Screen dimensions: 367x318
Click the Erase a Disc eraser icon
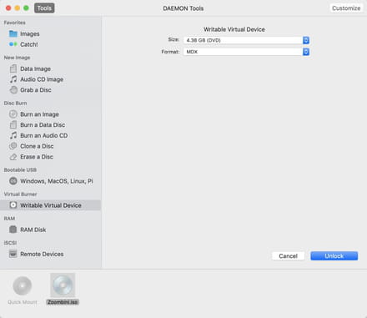13,157
